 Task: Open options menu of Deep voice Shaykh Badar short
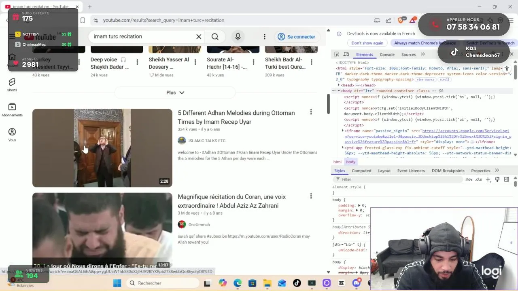[137, 62]
